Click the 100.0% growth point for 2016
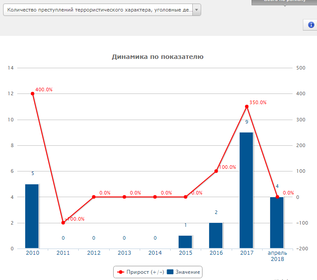 [x=216, y=171]
